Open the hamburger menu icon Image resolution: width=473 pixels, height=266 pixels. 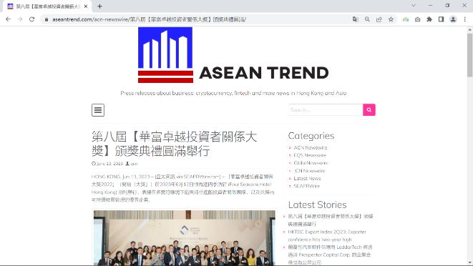(x=98, y=110)
